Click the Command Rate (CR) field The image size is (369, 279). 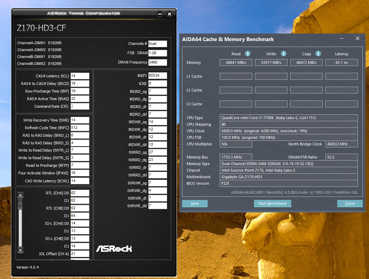(80, 106)
